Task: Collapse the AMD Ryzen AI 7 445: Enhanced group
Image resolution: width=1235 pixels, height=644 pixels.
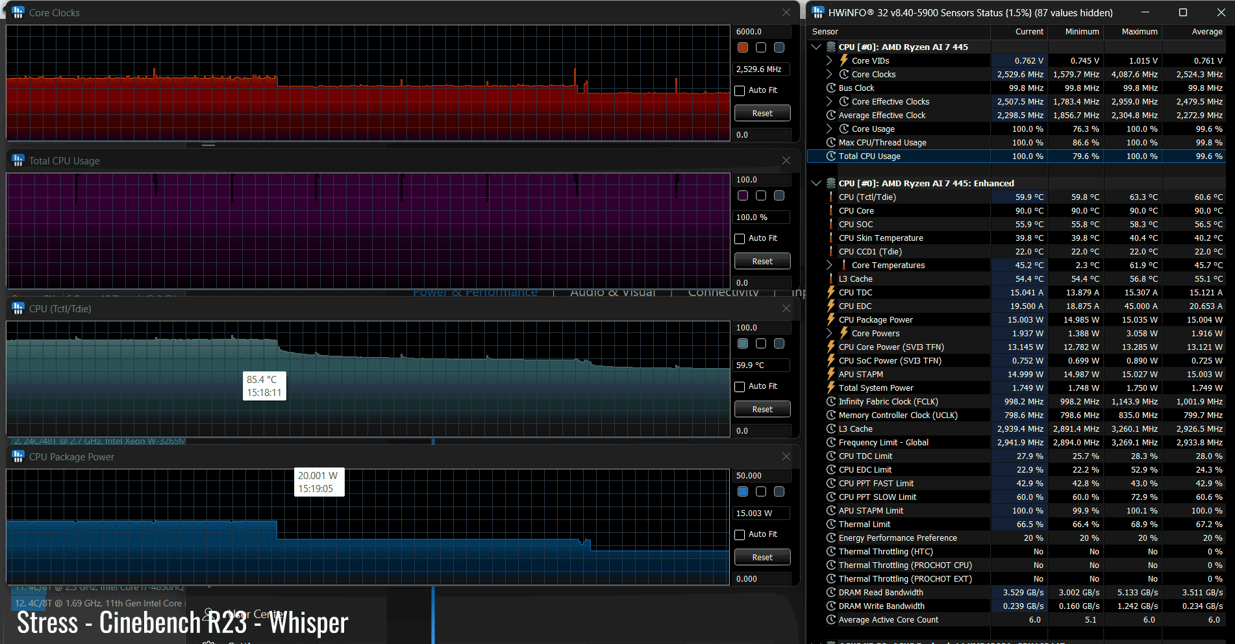Action: point(816,183)
